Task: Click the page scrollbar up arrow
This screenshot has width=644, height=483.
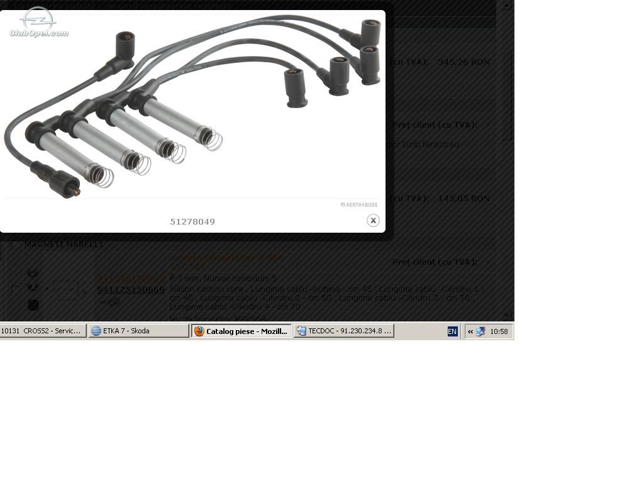Action: tap(506, 5)
